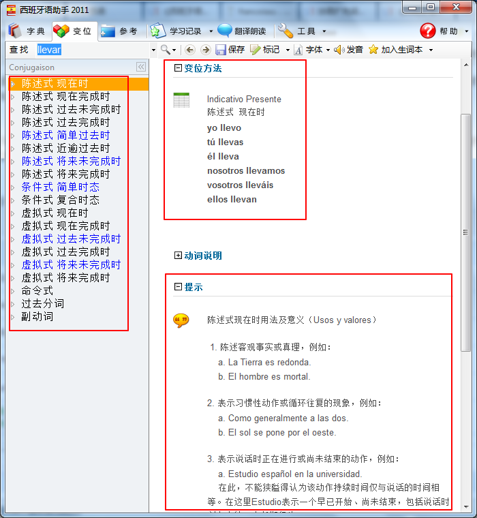Open the 字典 dictionary tab
The width and height of the screenshot is (477, 518).
(27, 31)
